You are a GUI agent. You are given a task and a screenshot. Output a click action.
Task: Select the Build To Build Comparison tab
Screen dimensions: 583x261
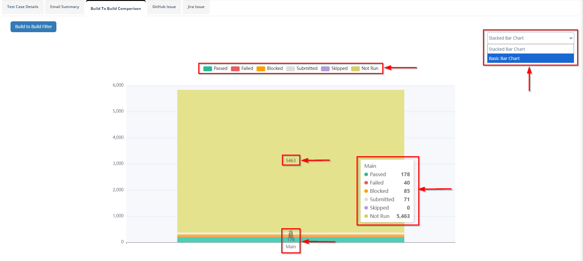tap(116, 8)
